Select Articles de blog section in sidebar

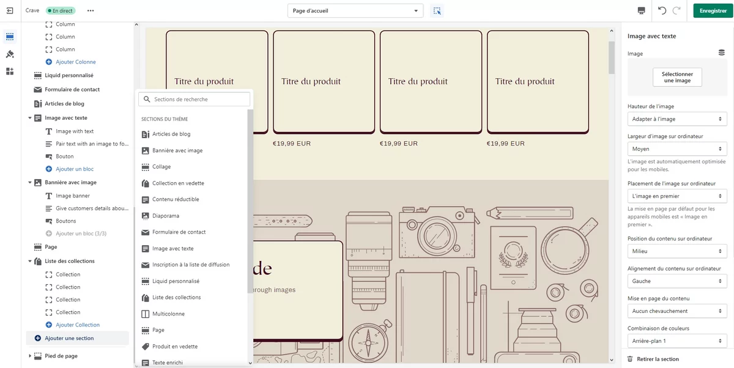[x=64, y=103]
